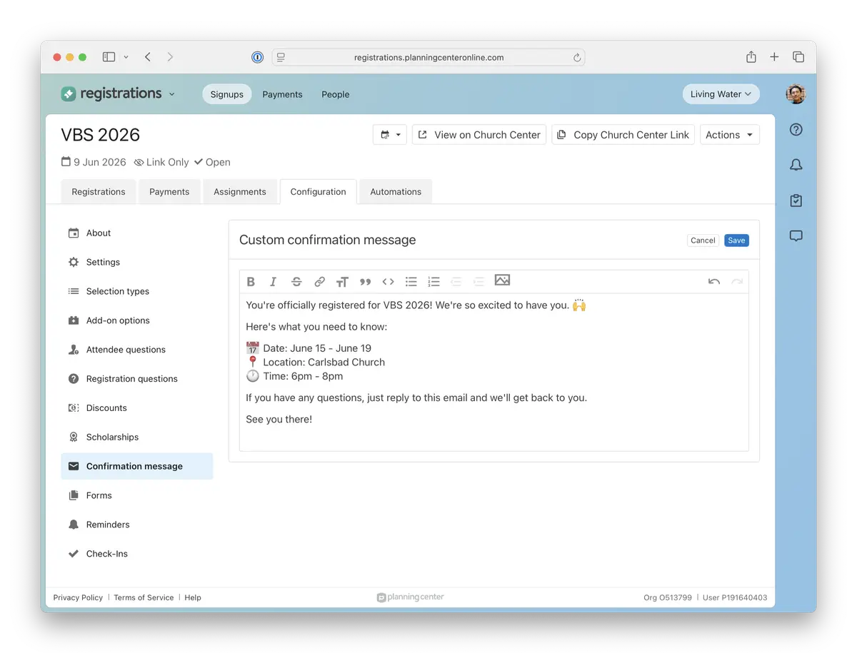Switch to the Signups section
The image size is (857, 653).
227,94
